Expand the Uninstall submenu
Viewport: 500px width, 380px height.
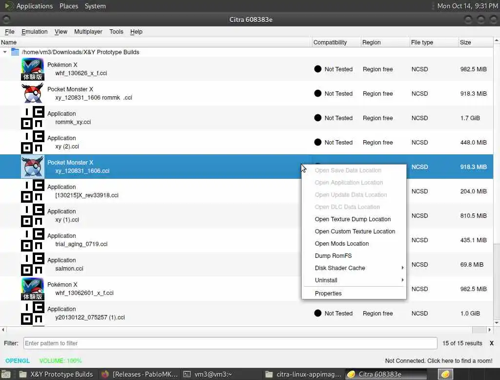354,280
